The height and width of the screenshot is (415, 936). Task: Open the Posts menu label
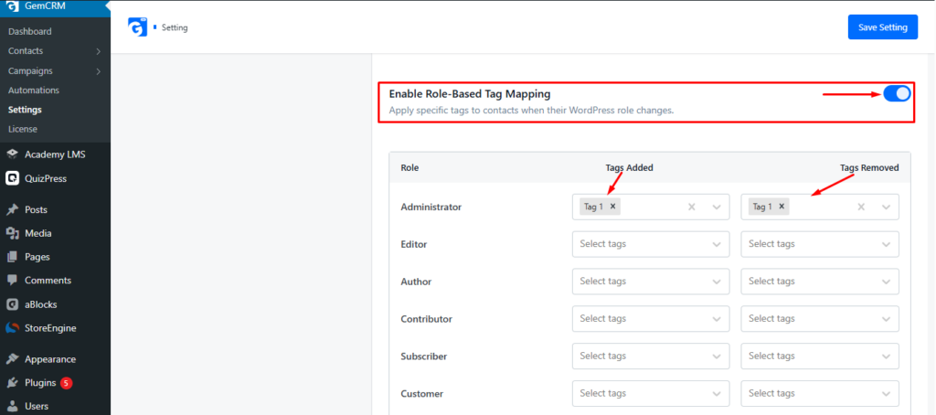click(x=36, y=209)
